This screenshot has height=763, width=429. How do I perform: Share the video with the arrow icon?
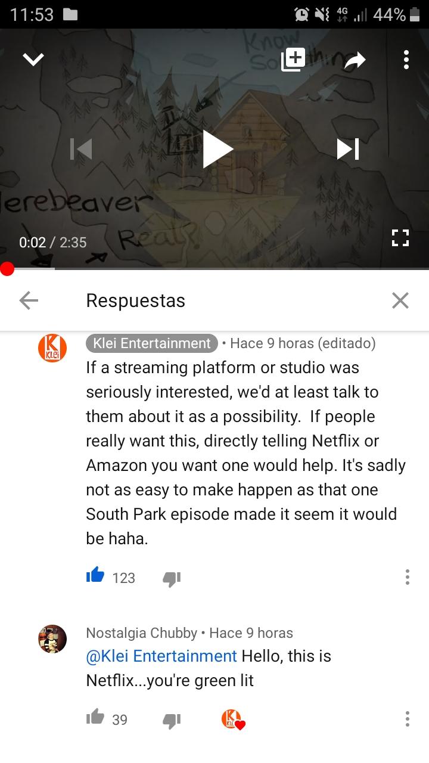tap(355, 59)
